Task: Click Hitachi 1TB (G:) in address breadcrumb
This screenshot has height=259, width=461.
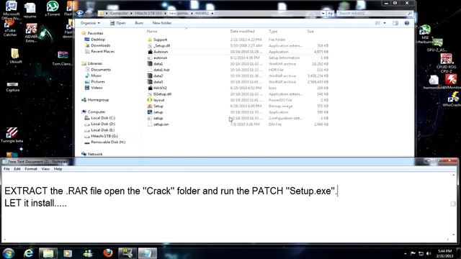Action: (148, 13)
